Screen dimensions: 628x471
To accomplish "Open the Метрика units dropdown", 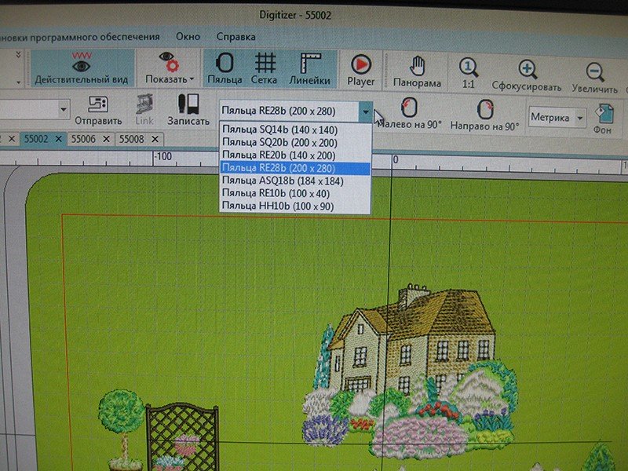I will tap(580, 119).
